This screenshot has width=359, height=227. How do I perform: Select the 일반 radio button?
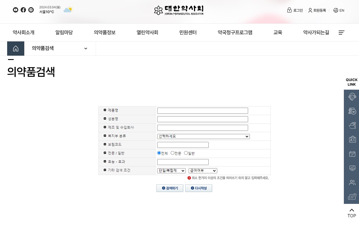pyautogui.click(x=186, y=153)
